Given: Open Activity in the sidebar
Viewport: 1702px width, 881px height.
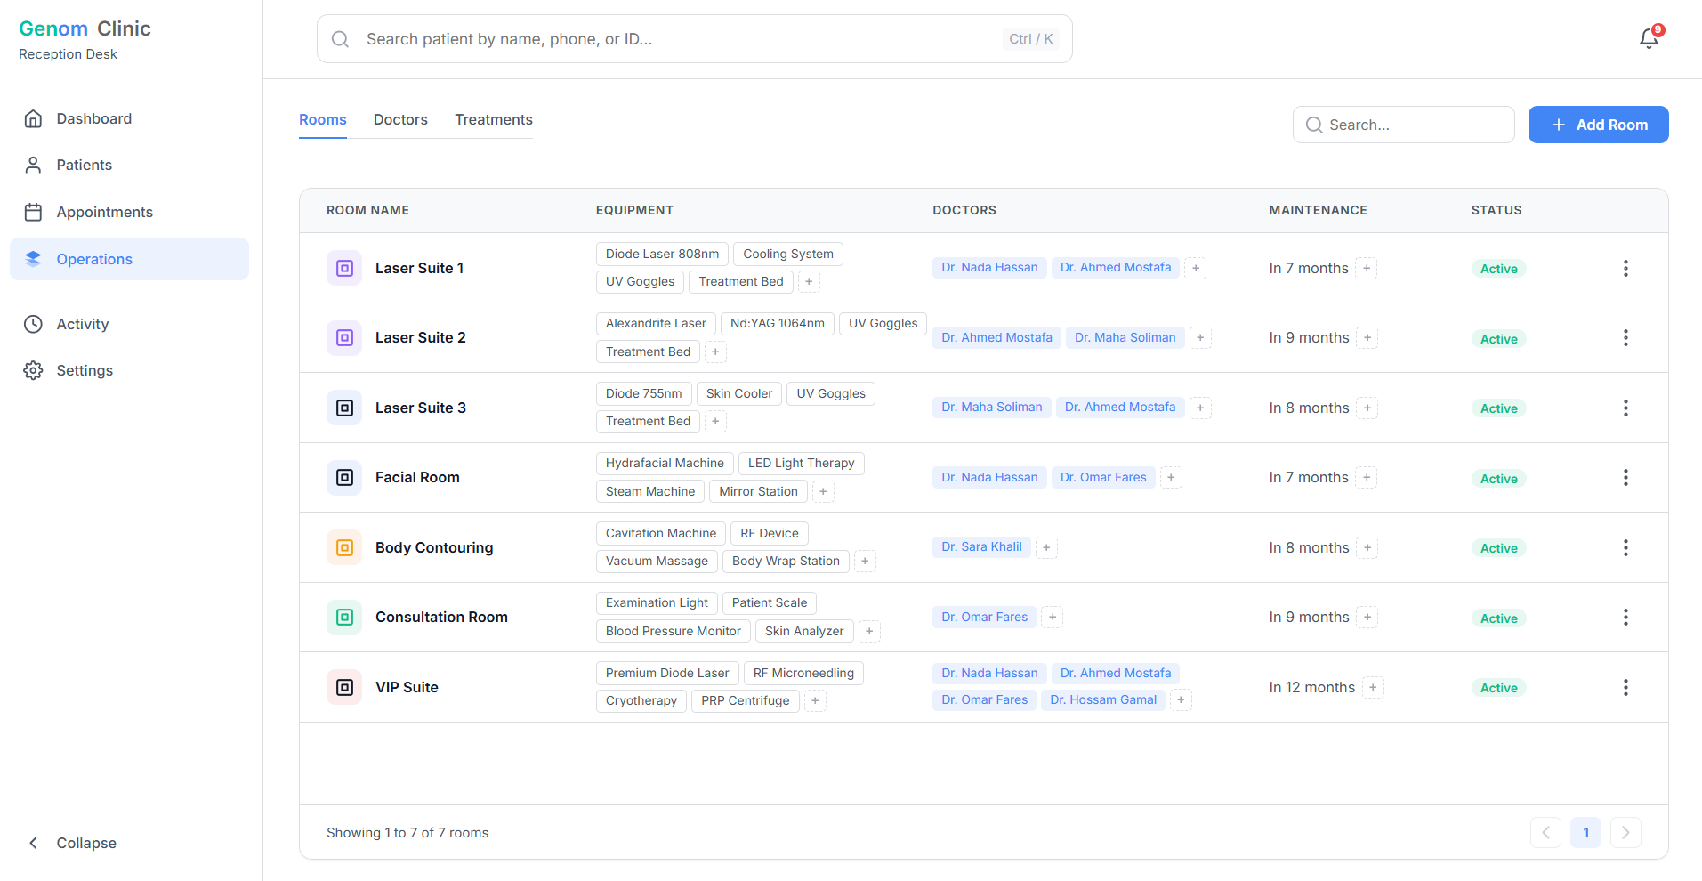Looking at the screenshot, I should tap(129, 324).
